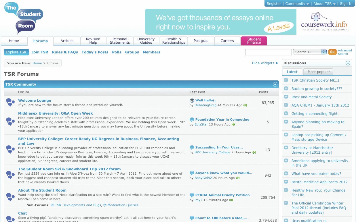
Task: Open Home breadcrumb link
Action: point(37,63)
